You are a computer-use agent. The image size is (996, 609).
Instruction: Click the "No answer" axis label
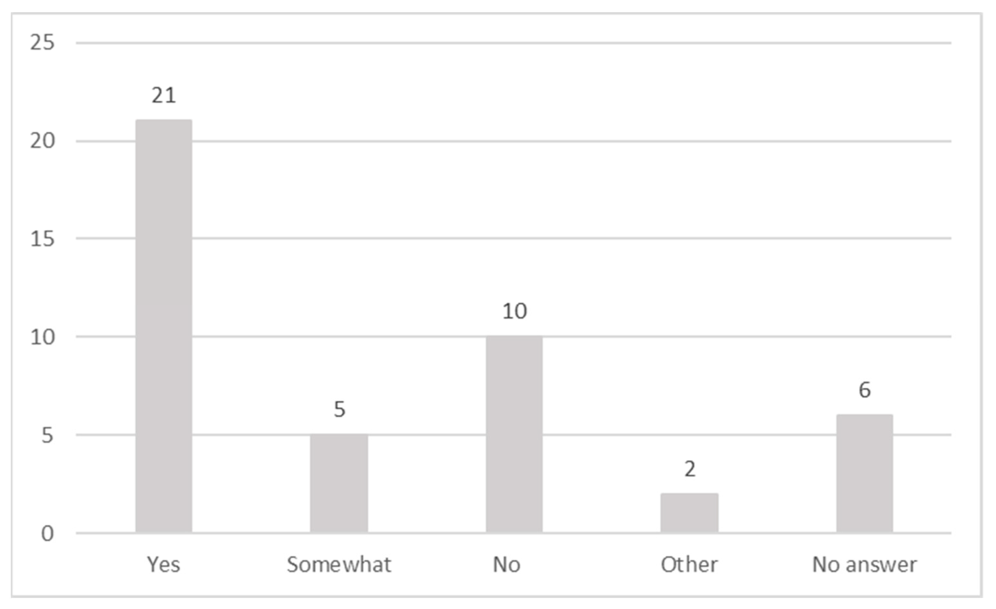(864, 564)
